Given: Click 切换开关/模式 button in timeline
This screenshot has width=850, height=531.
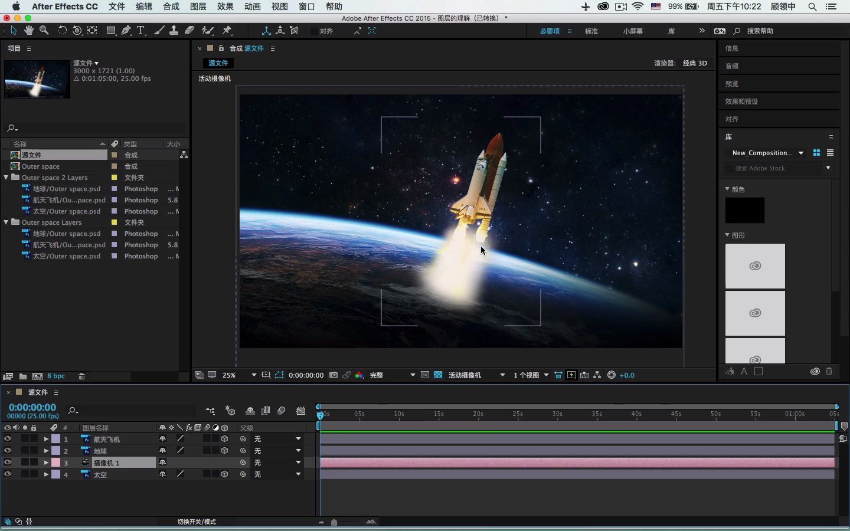Looking at the screenshot, I should [197, 522].
